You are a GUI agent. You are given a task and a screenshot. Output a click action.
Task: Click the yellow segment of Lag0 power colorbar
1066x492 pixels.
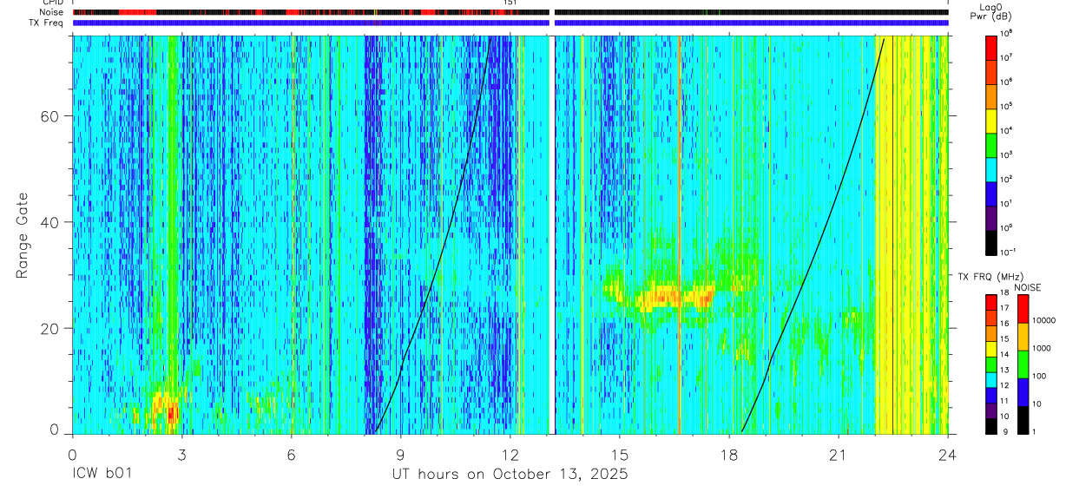(991, 121)
